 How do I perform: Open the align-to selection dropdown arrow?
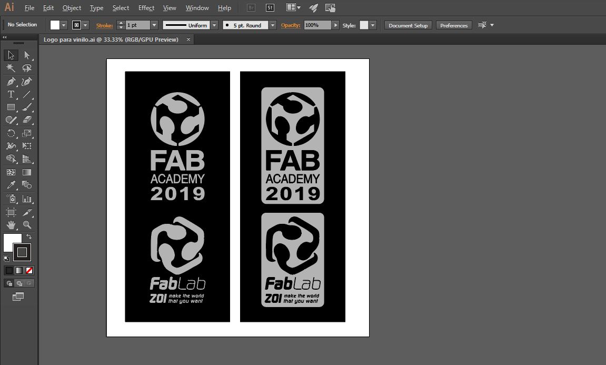point(492,25)
